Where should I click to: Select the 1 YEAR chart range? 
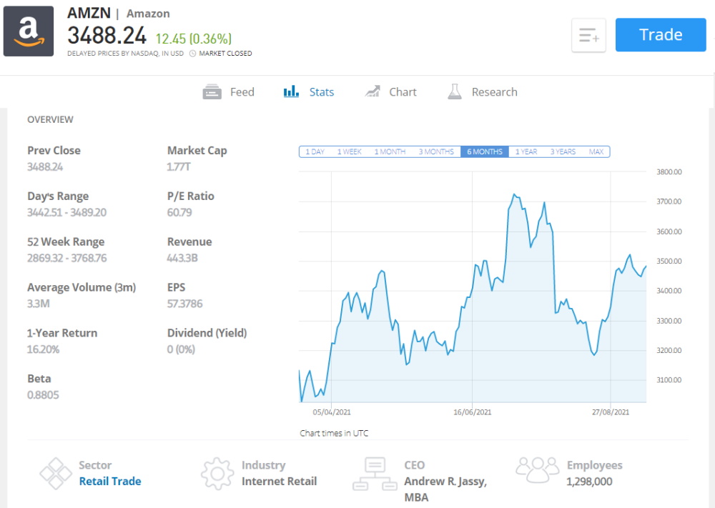point(526,151)
